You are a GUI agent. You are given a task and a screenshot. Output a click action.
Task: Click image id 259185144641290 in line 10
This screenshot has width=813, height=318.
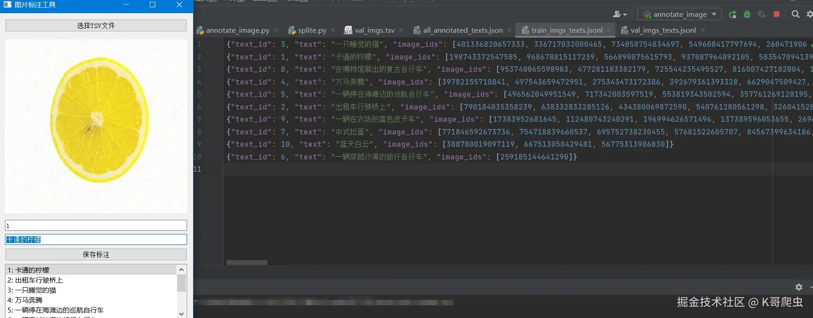(x=534, y=157)
